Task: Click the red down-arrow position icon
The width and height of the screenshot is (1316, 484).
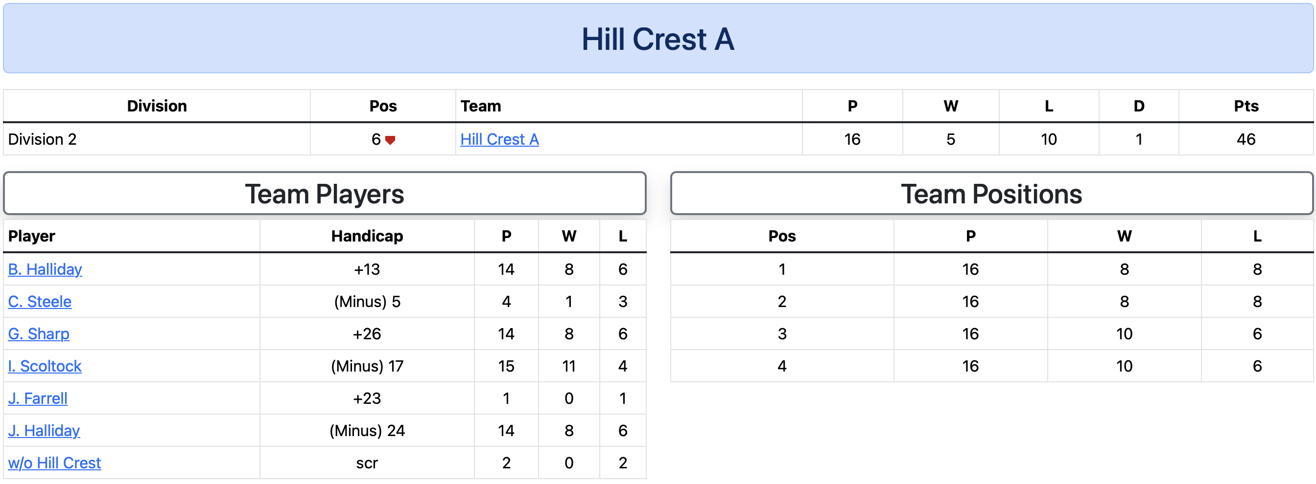Action: pyautogui.click(x=390, y=140)
